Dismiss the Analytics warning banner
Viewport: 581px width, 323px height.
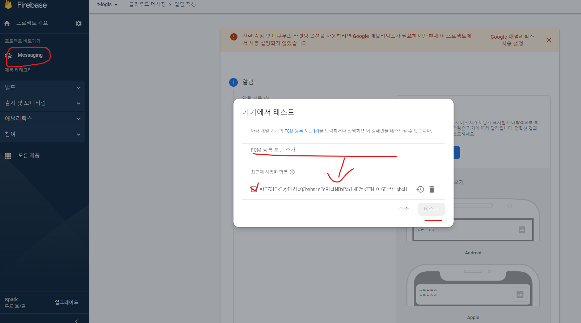[x=549, y=40]
